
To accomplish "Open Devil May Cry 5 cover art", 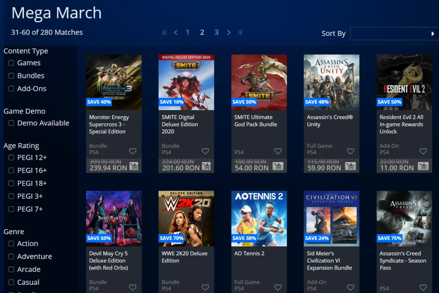I will tap(114, 218).
